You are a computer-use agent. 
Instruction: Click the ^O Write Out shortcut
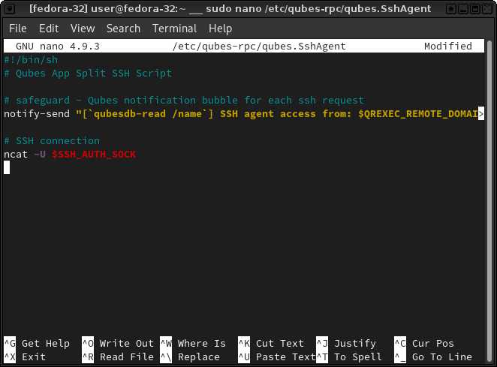coord(117,344)
